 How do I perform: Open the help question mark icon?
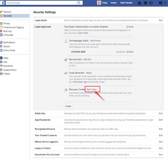point(161,3)
